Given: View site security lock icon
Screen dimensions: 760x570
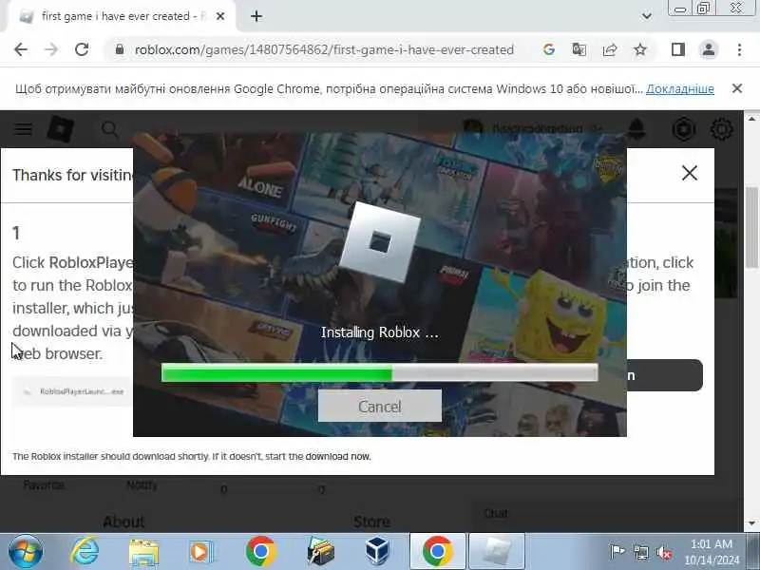Looking at the screenshot, I should 120,49.
